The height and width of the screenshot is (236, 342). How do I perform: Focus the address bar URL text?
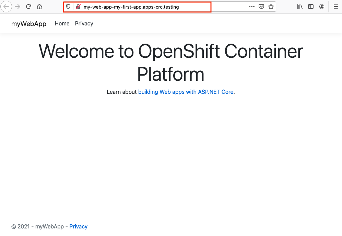coord(131,7)
